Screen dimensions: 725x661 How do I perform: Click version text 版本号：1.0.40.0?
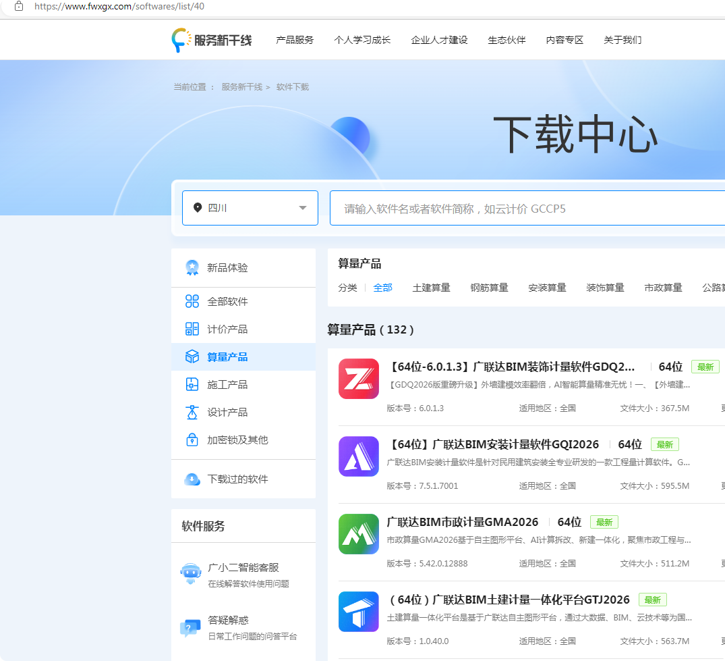[417, 641]
